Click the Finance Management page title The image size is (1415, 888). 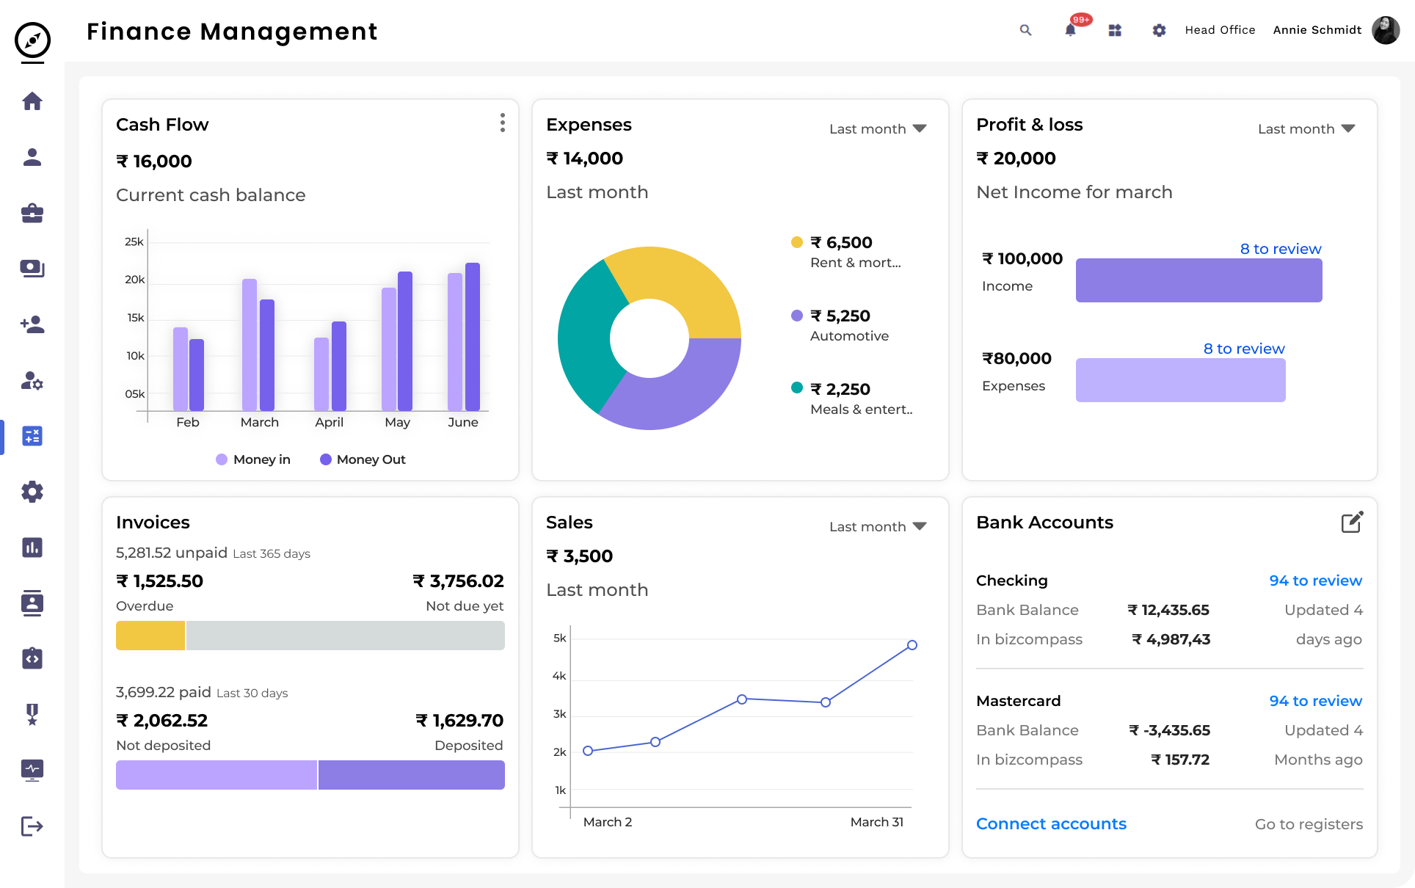[x=232, y=32]
